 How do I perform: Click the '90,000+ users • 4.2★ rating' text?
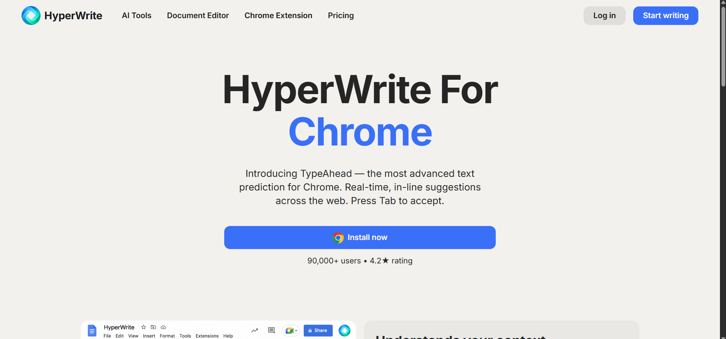360,261
